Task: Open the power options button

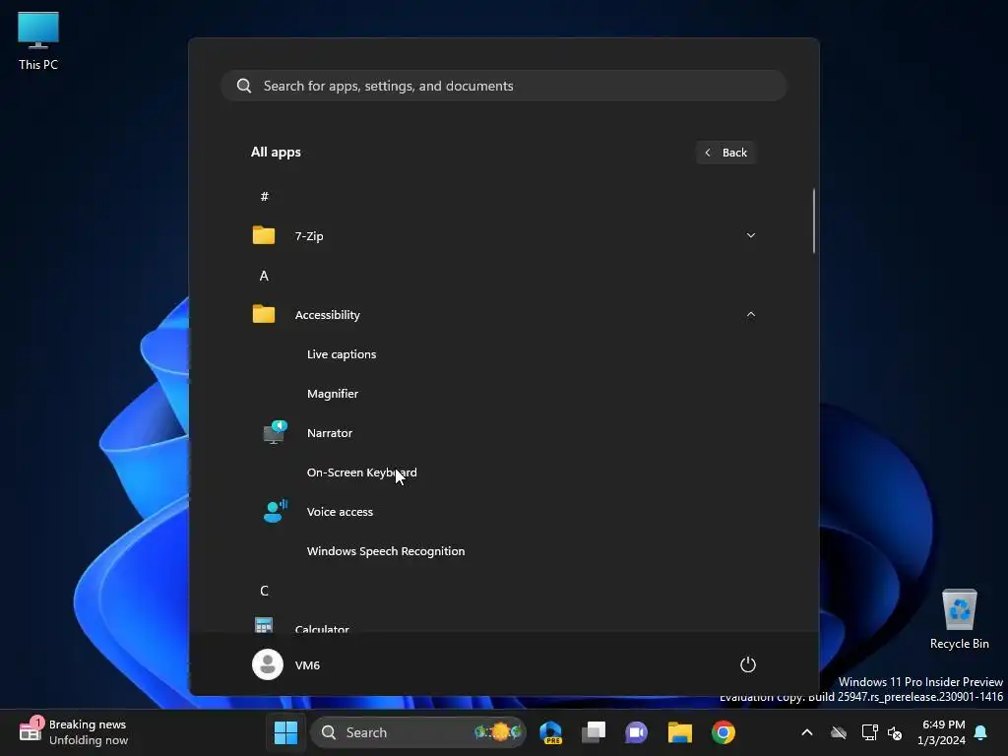Action: [x=748, y=664]
